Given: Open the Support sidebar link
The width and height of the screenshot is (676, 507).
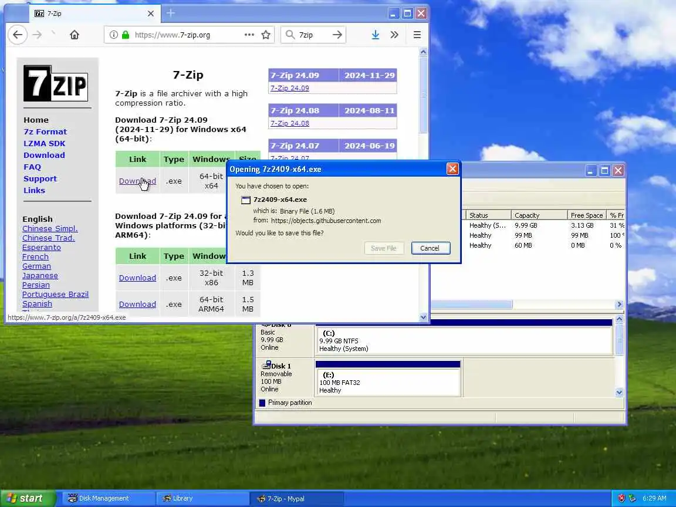Looking at the screenshot, I should (x=40, y=178).
